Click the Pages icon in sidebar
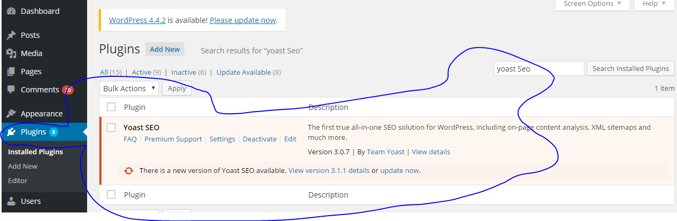The height and width of the screenshot is (221, 677). click(11, 72)
